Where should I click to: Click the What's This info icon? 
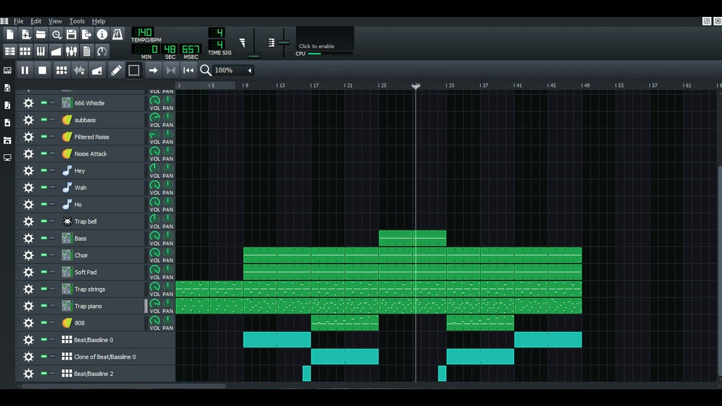[102, 34]
